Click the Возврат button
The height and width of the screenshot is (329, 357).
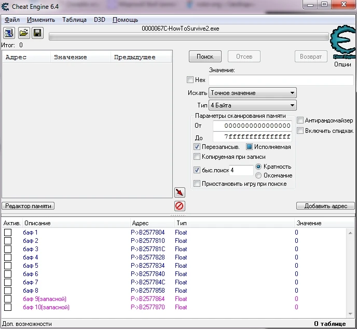[x=311, y=57]
